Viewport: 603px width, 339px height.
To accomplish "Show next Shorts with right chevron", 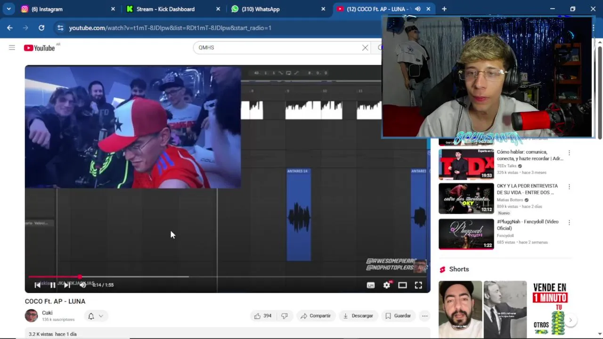I will point(570,320).
